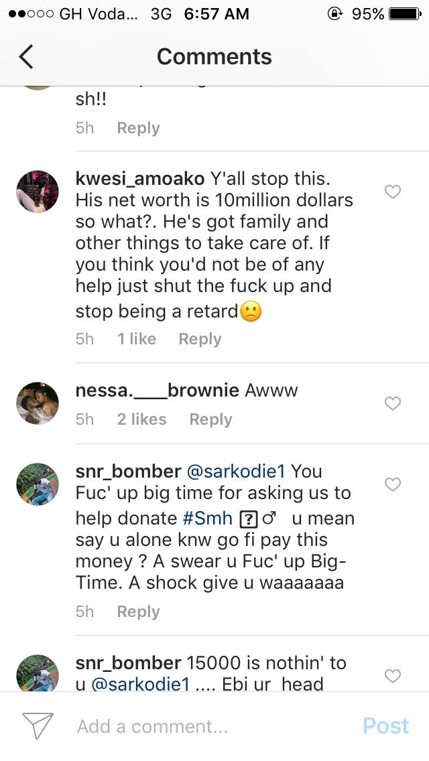Open nessa.___brownie's profile picture

coord(38,403)
